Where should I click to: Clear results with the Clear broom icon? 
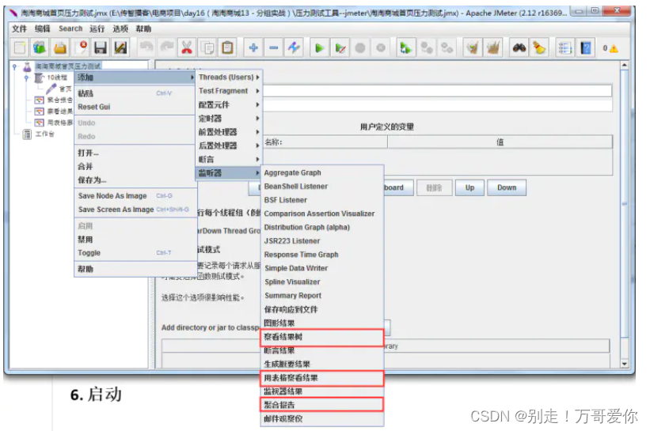473,48
